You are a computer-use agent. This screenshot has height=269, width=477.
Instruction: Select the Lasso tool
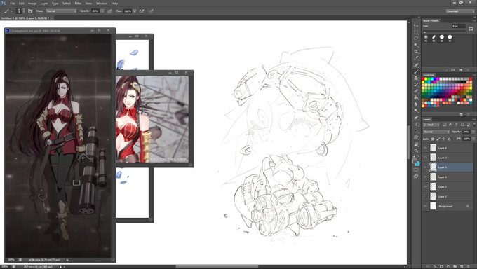(x=416, y=39)
